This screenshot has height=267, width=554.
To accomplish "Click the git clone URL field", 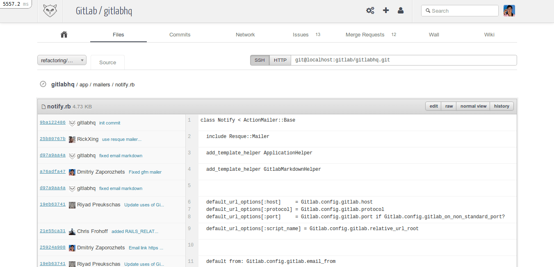I will point(404,60).
